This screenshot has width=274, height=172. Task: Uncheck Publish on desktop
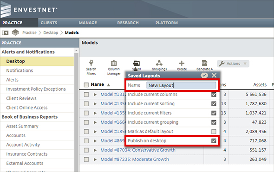pyautogui.click(x=214, y=141)
